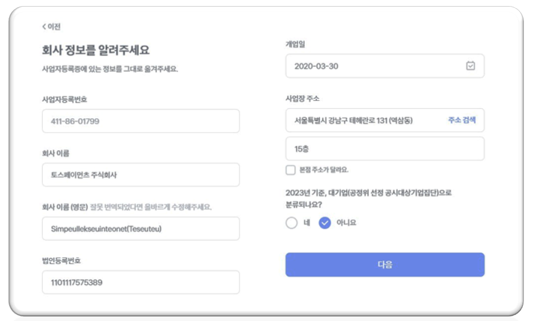Click the 회사 정보를 알려주세요 heading

click(95, 49)
